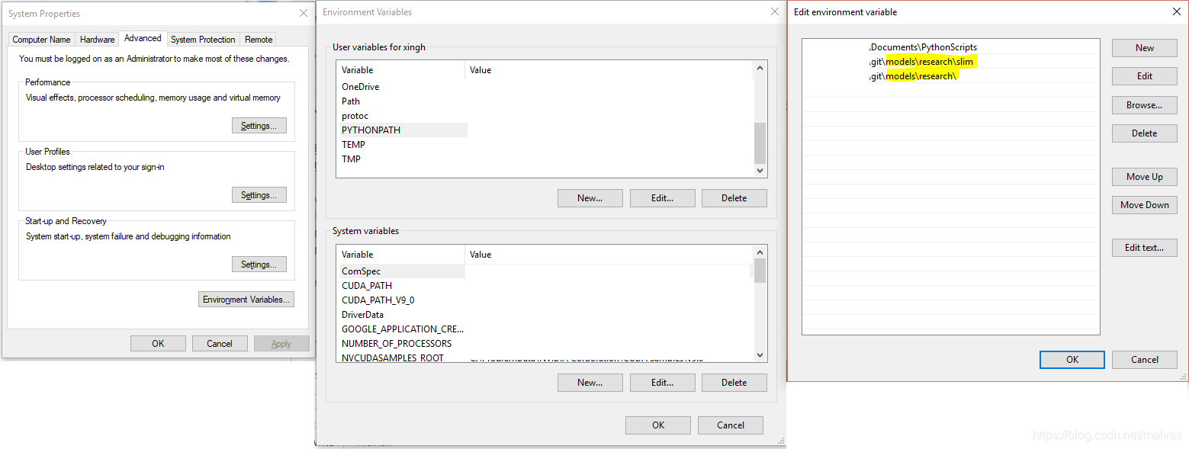Click Delete under user variables
Screen dimensions: 1189x449
click(734, 197)
